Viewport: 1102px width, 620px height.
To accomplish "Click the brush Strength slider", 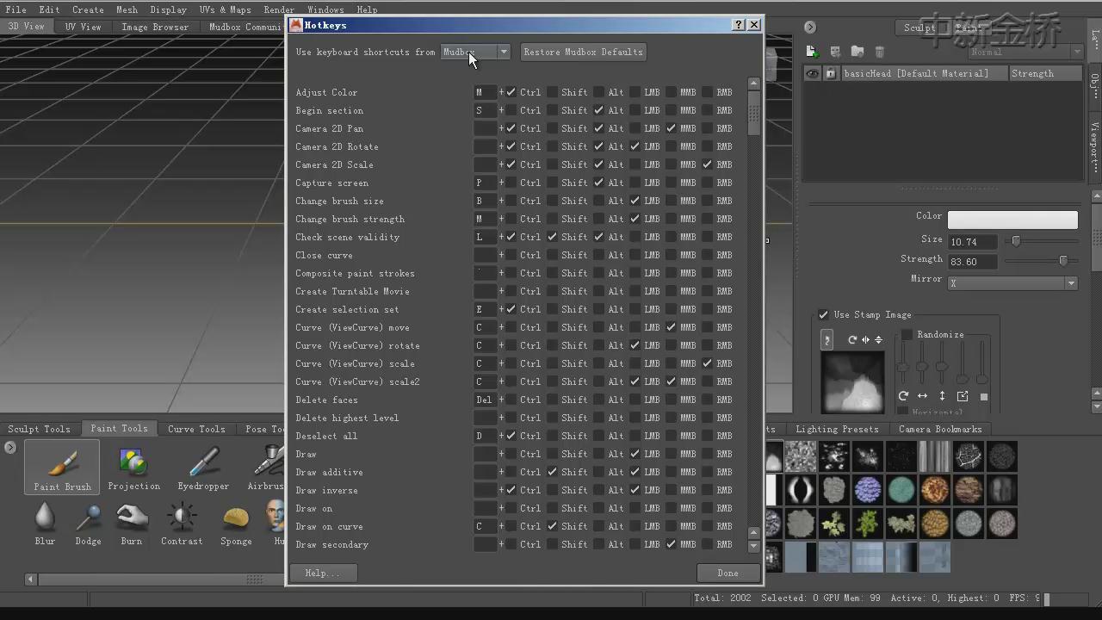I will point(1041,261).
